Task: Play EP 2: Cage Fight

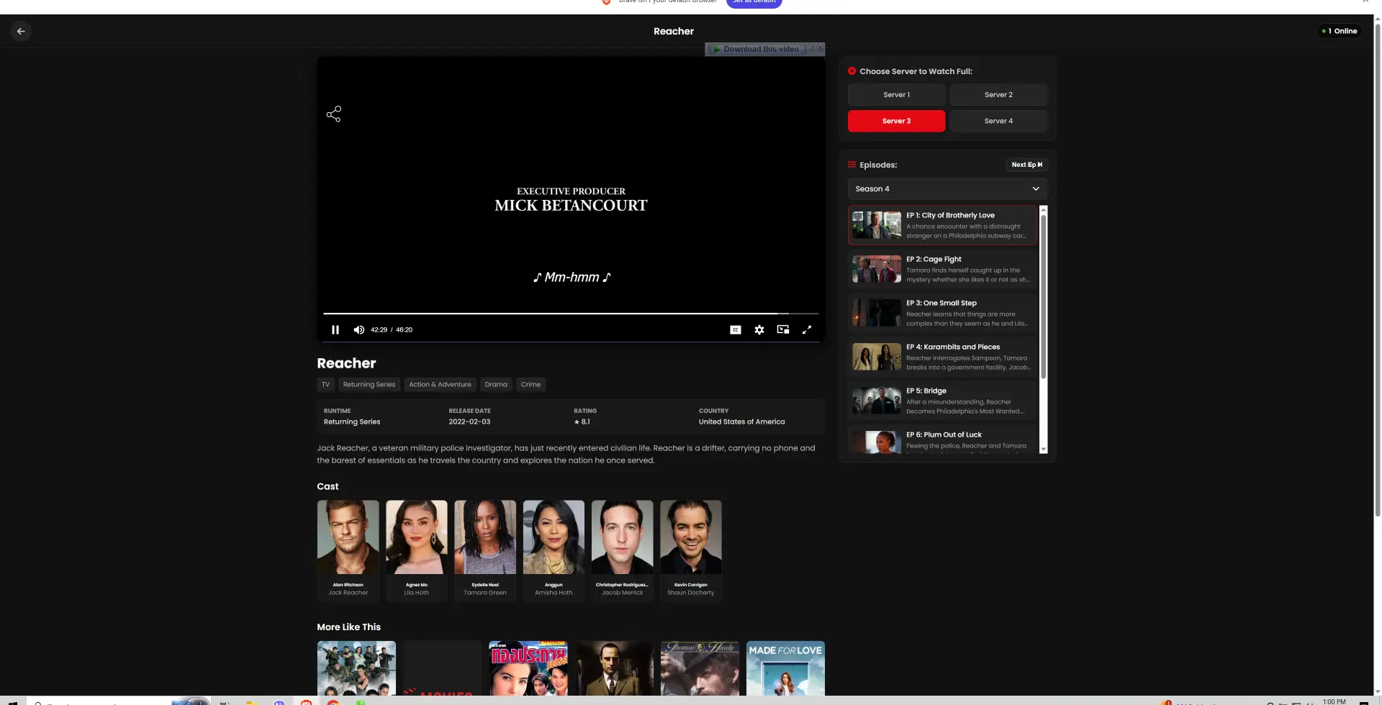Action: click(942, 269)
